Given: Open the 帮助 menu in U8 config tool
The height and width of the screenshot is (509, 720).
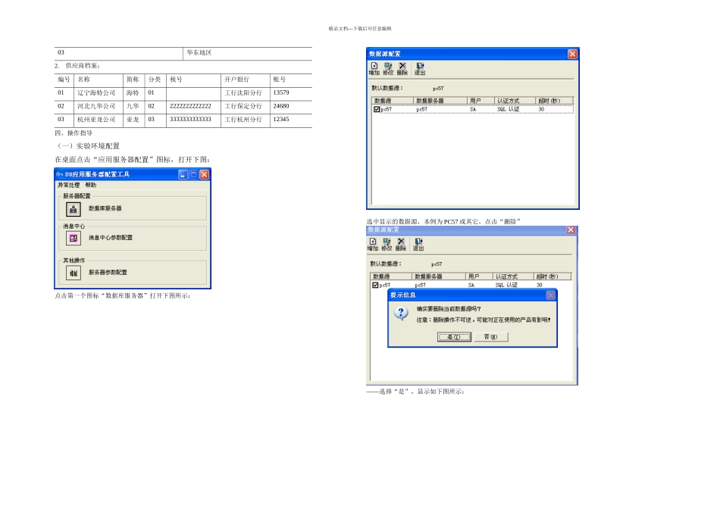Looking at the screenshot, I should point(90,185).
